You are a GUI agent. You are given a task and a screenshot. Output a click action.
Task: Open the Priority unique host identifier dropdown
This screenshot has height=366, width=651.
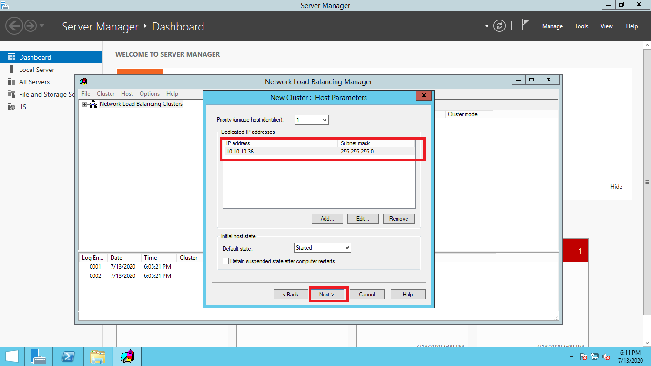[312, 120]
